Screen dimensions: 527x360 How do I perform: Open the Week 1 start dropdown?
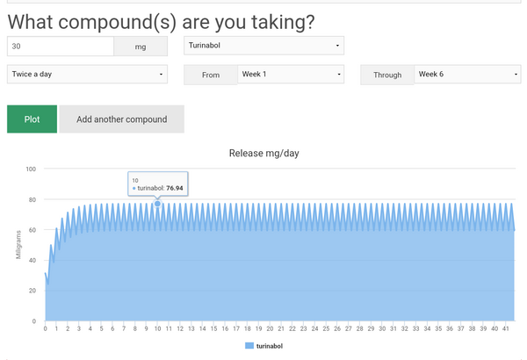pos(290,75)
